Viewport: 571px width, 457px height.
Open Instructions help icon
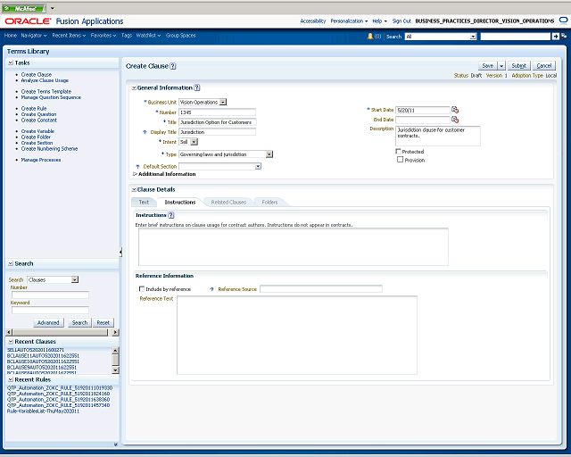(171, 215)
